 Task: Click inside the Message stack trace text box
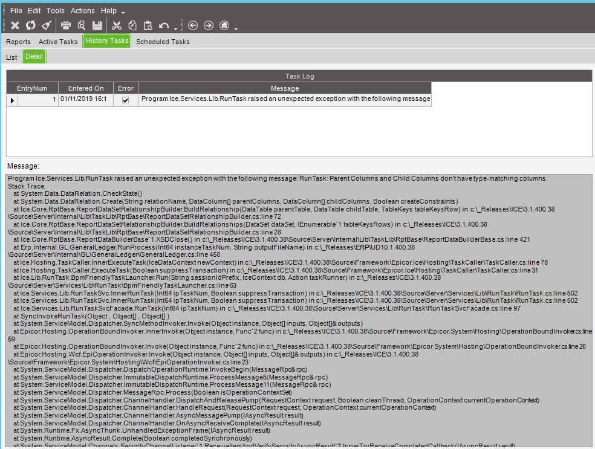pyautogui.click(x=299, y=311)
